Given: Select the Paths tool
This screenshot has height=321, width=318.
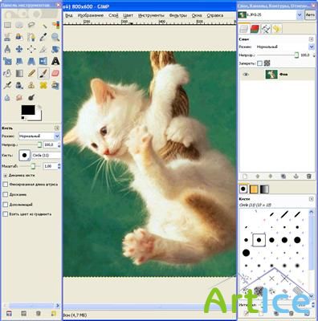Looking at the screenshot, I should click(x=31, y=37).
